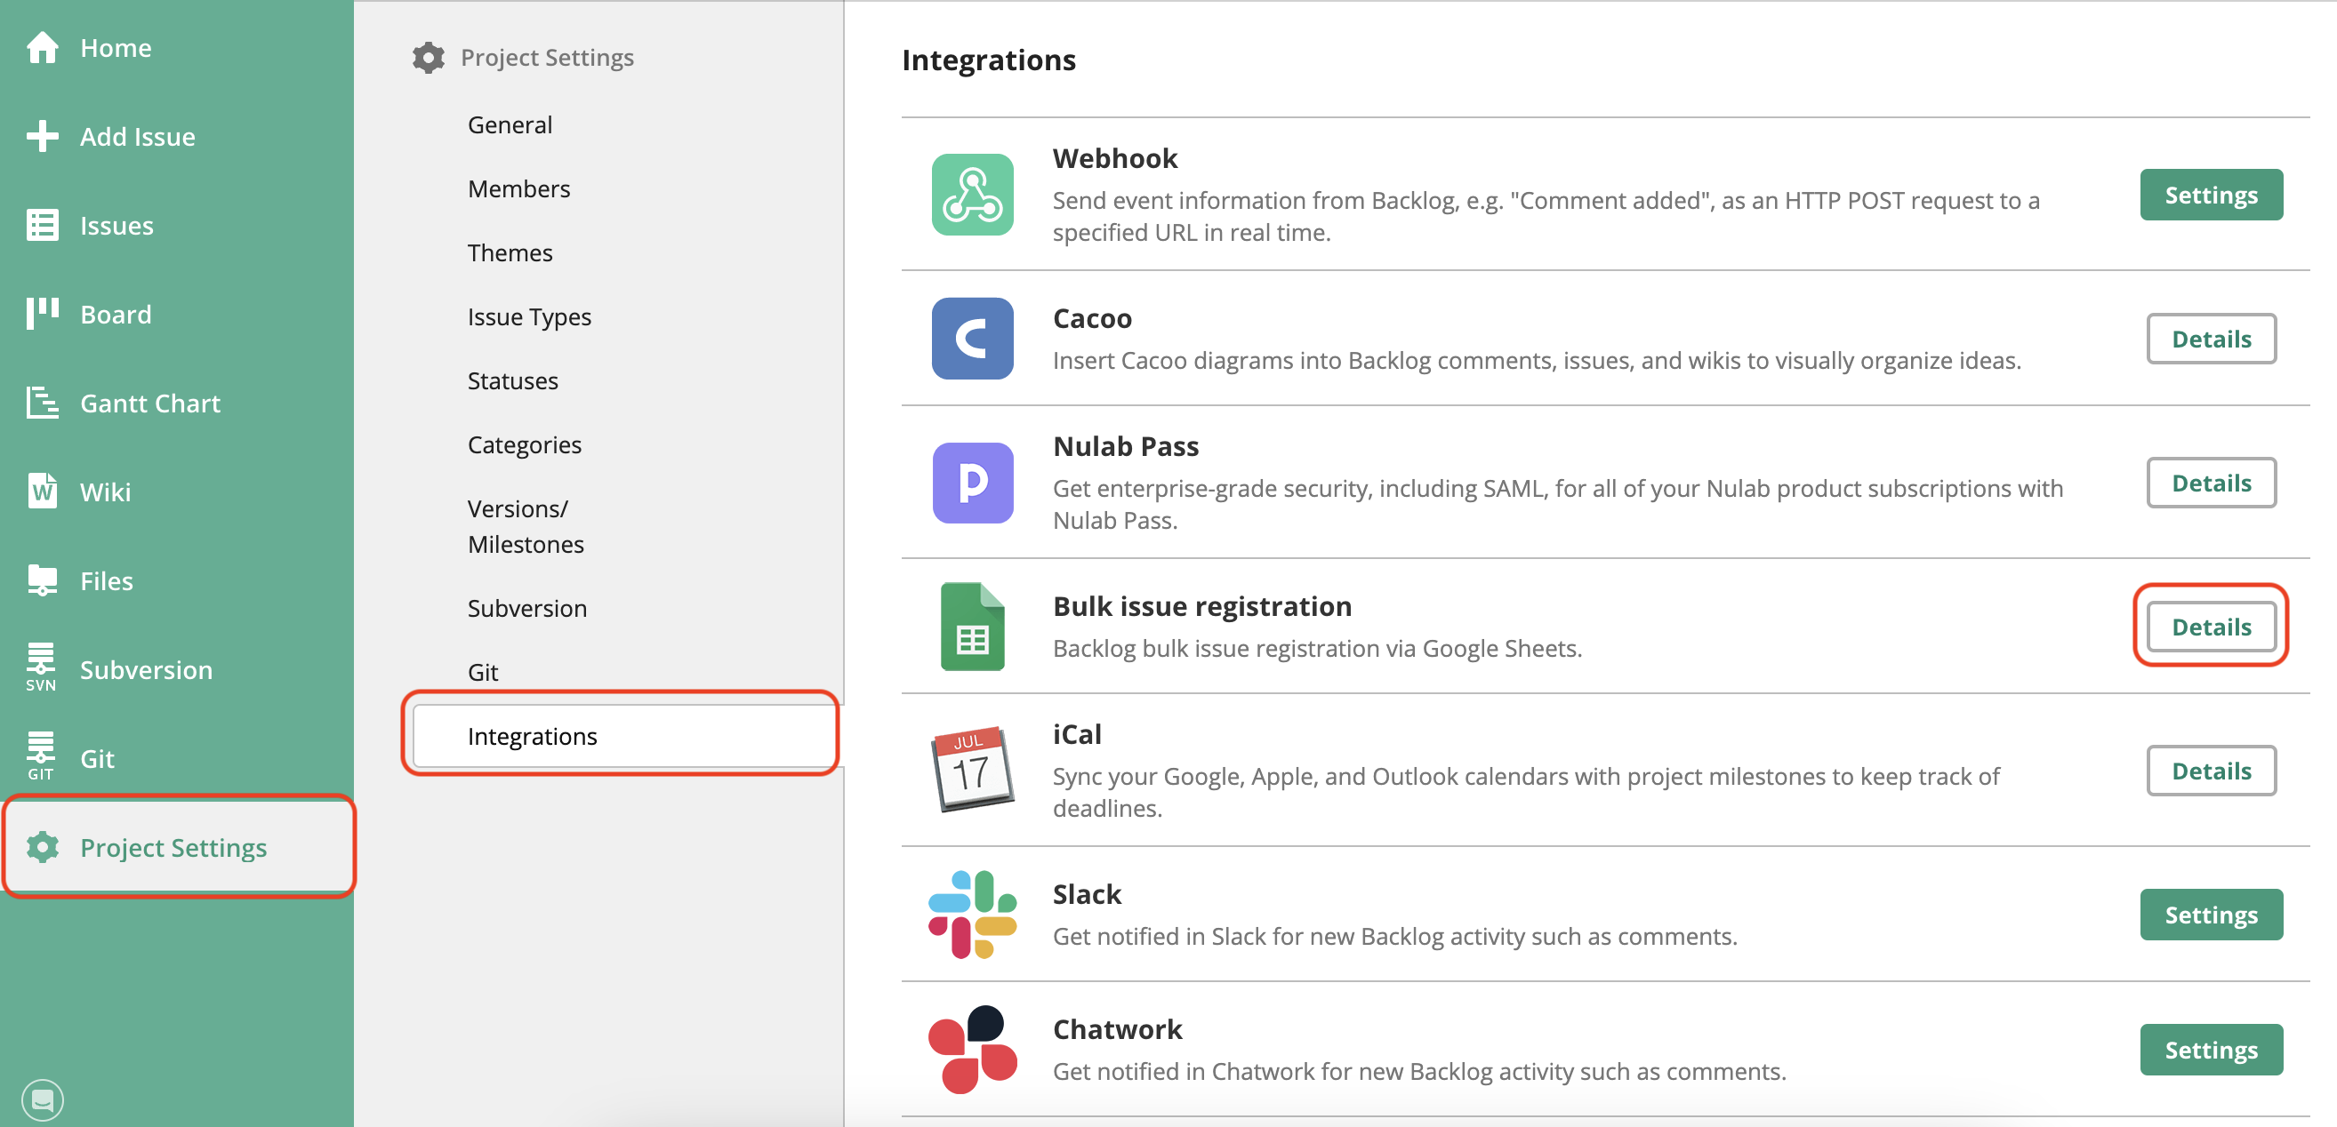This screenshot has height=1127, width=2337.
Task: Select the Issue Types section
Action: point(529,316)
